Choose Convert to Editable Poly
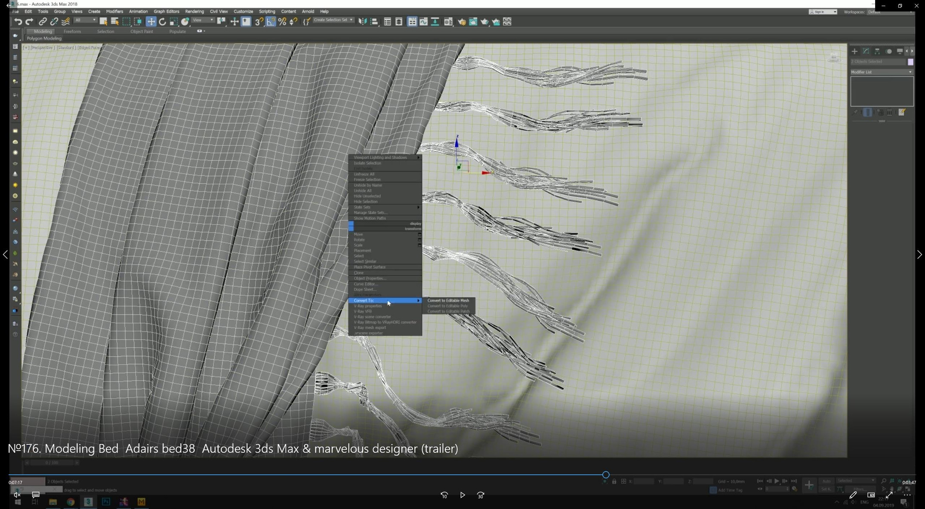 [449, 306]
